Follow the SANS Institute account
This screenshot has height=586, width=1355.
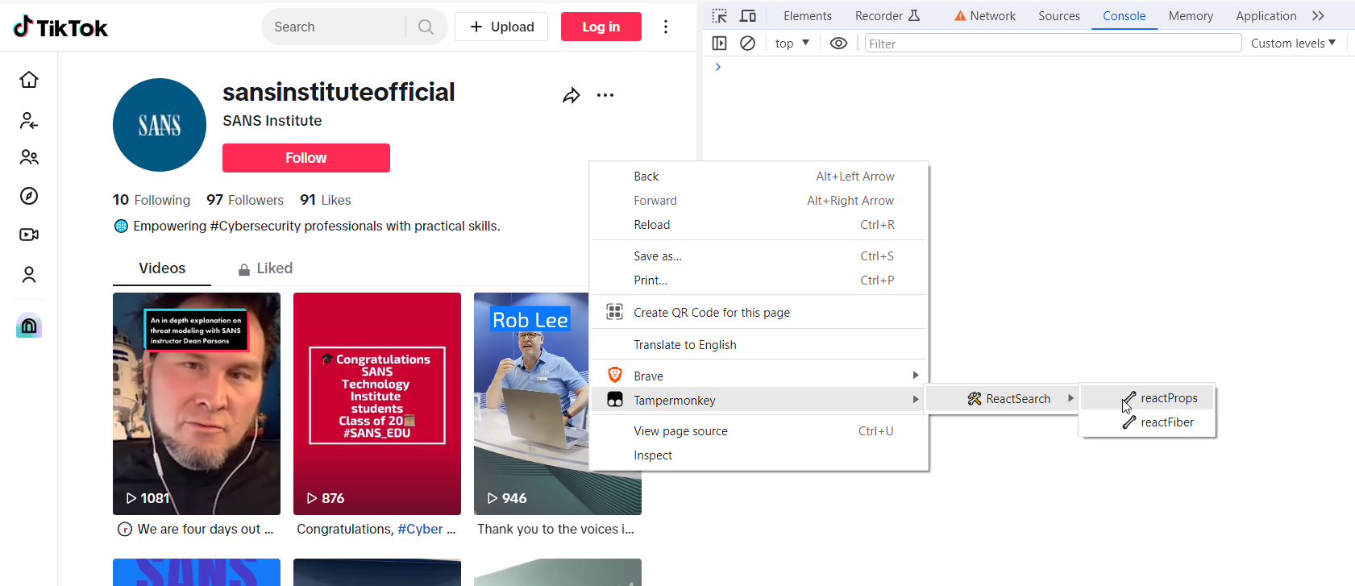[306, 158]
